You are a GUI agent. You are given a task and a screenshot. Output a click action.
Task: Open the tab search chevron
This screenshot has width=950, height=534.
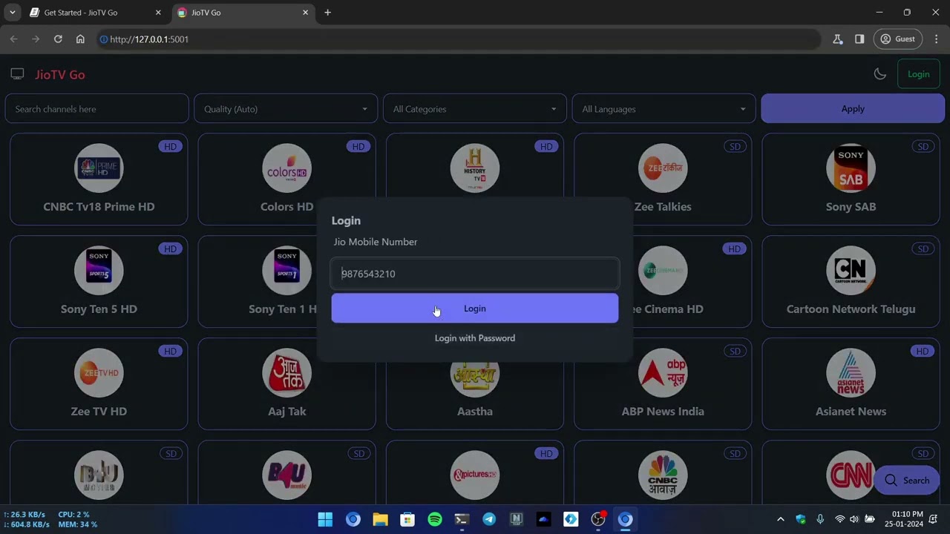tap(12, 13)
